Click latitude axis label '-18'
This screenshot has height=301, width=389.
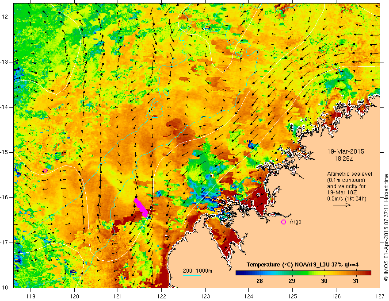tap(5, 288)
